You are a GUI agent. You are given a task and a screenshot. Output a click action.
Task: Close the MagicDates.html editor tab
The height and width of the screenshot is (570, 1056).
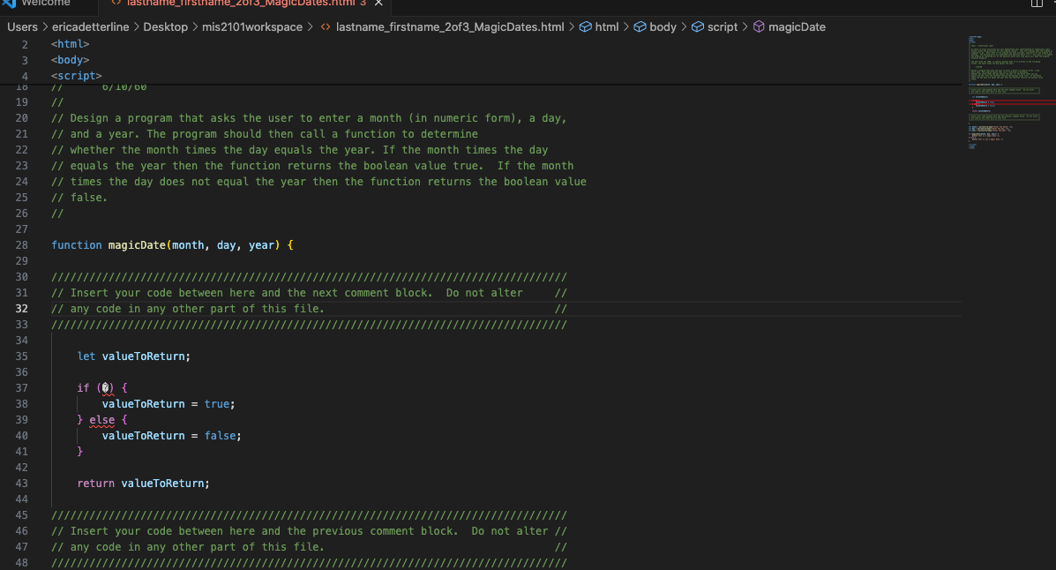click(378, 4)
